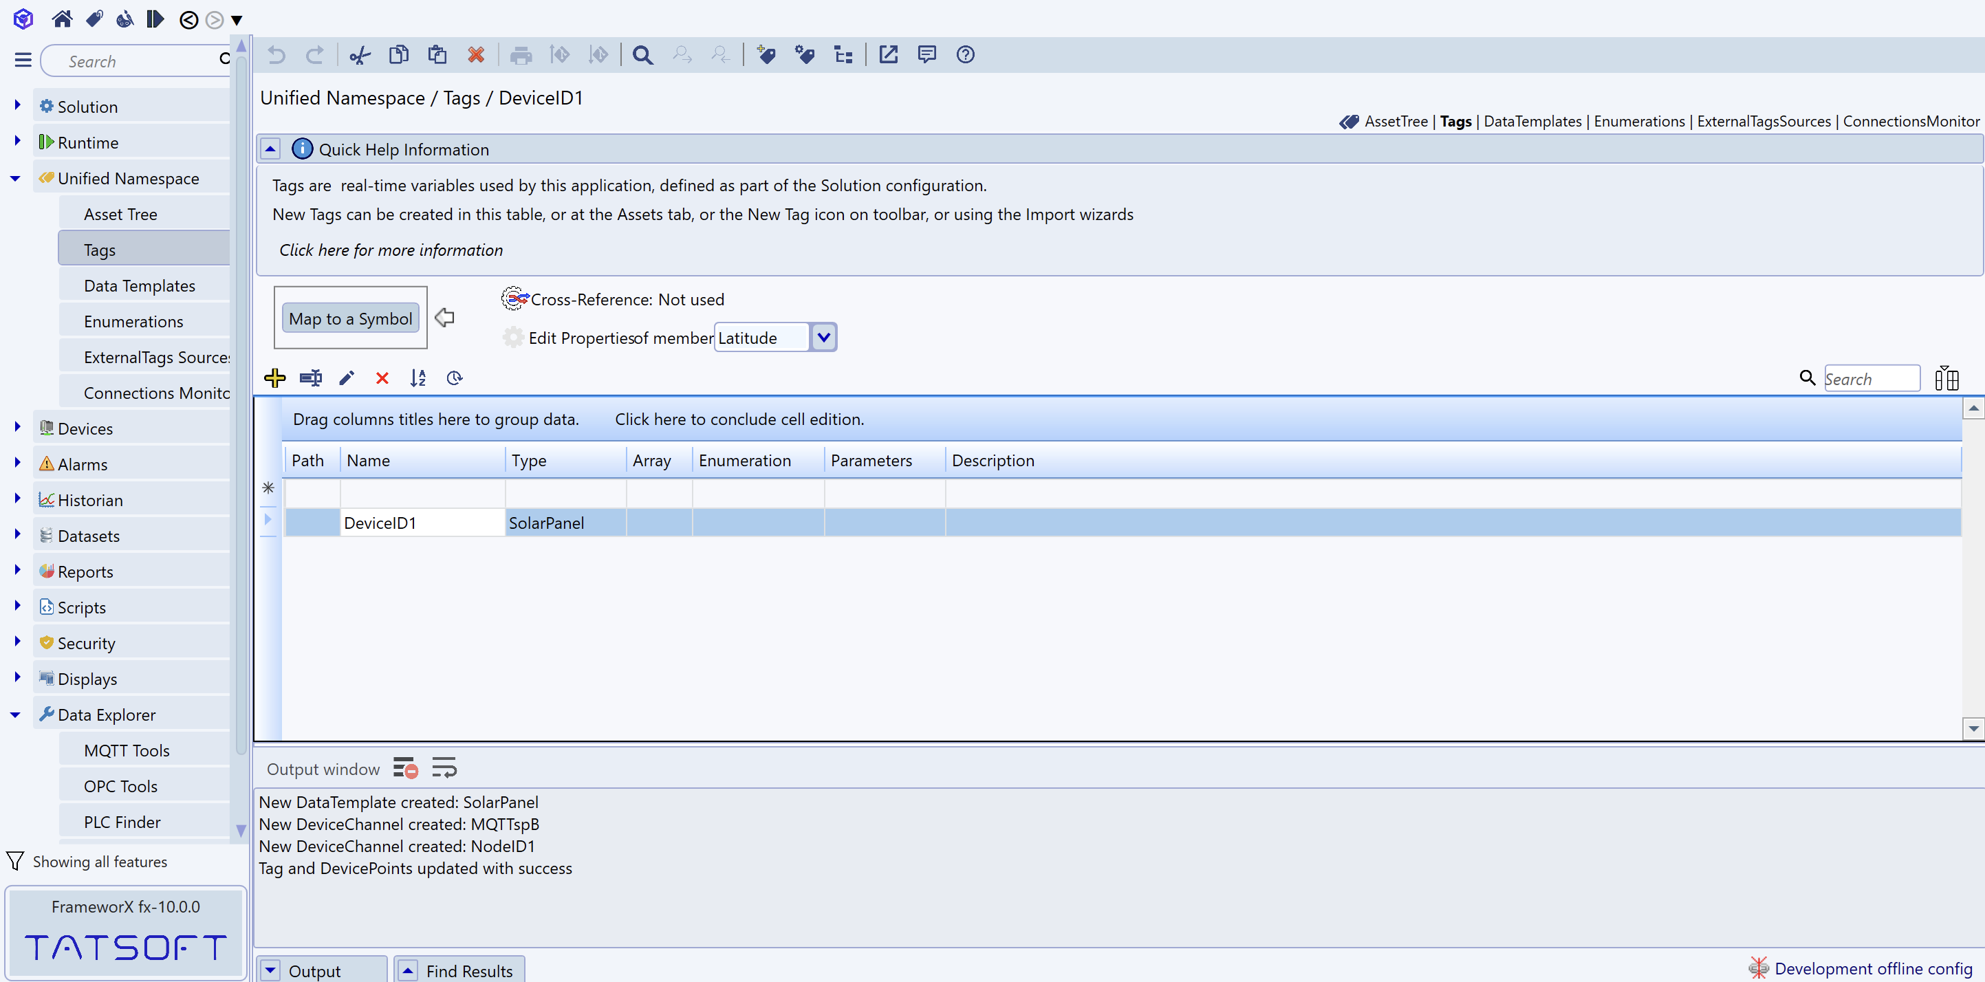1985x982 pixels.
Task: Delete row with small red X icon
Action: (382, 378)
